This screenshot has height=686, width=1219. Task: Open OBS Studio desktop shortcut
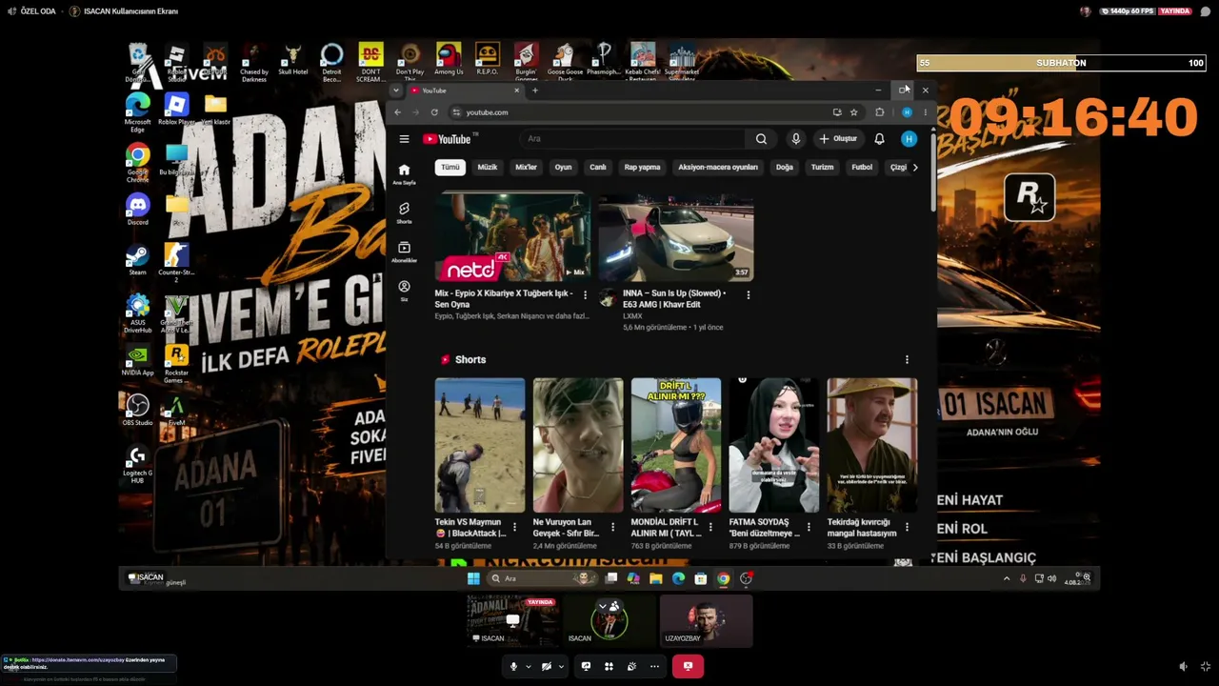click(x=138, y=410)
